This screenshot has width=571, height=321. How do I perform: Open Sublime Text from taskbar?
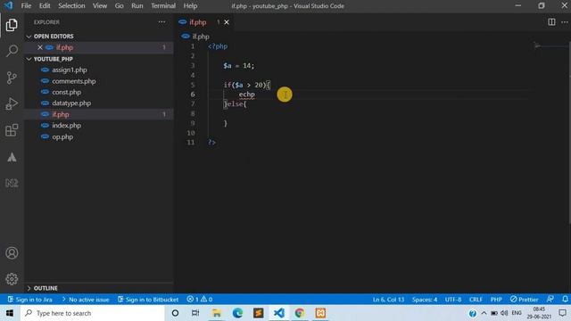click(x=258, y=313)
